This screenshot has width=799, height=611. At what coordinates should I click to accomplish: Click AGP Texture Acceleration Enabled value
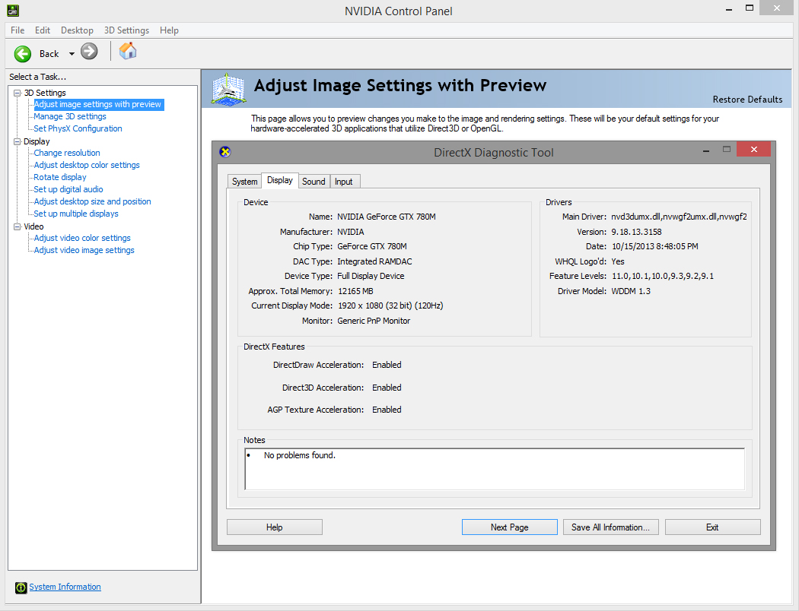(x=387, y=410)
